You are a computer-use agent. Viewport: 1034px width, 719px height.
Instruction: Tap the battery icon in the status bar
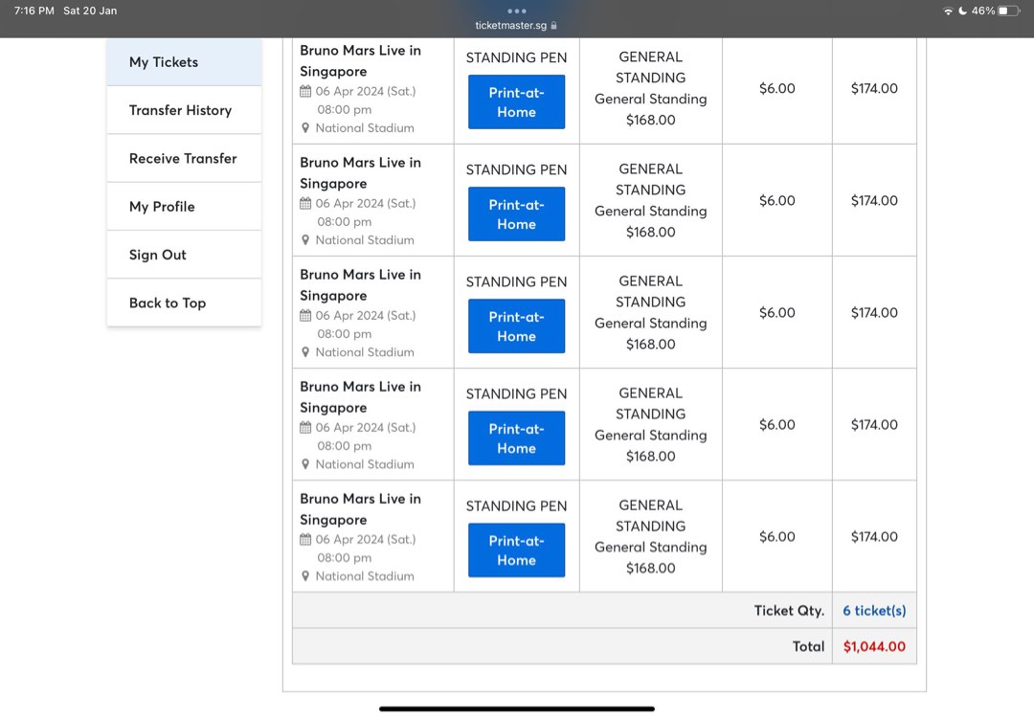1009,11
